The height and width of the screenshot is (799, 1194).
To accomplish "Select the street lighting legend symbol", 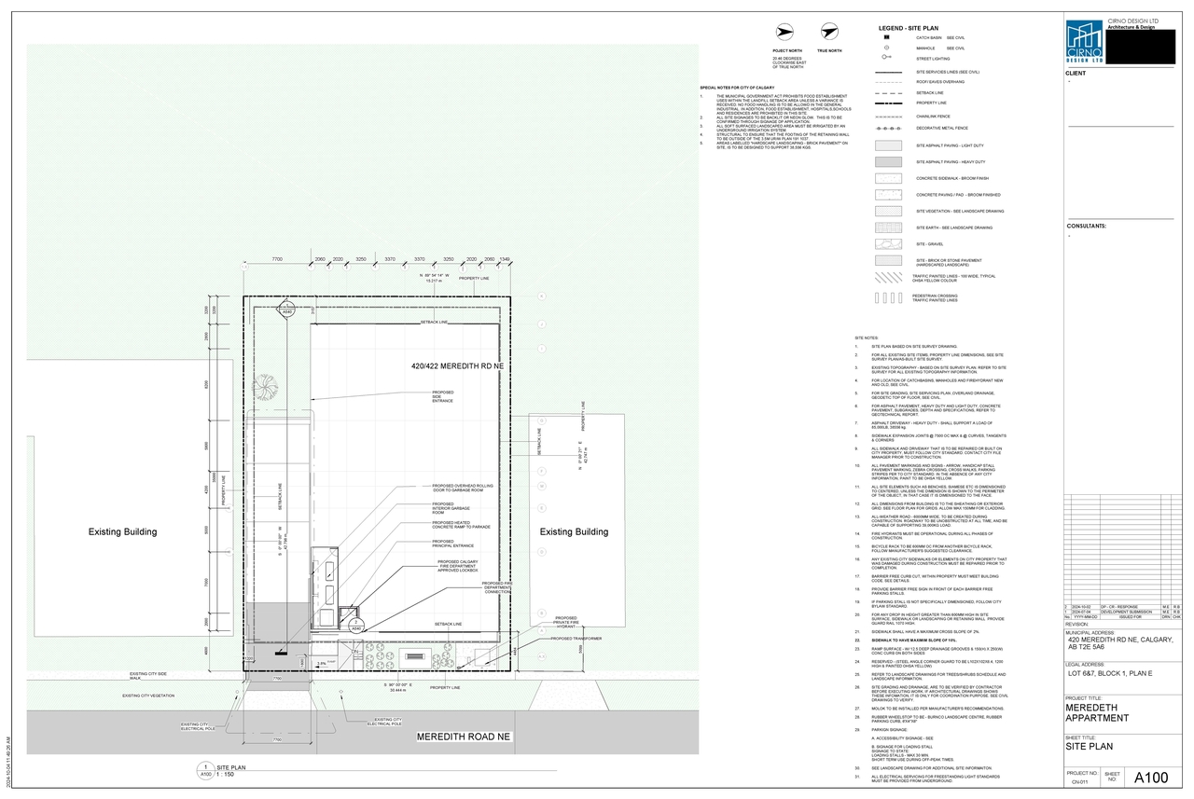I will [x=888, y=58].
